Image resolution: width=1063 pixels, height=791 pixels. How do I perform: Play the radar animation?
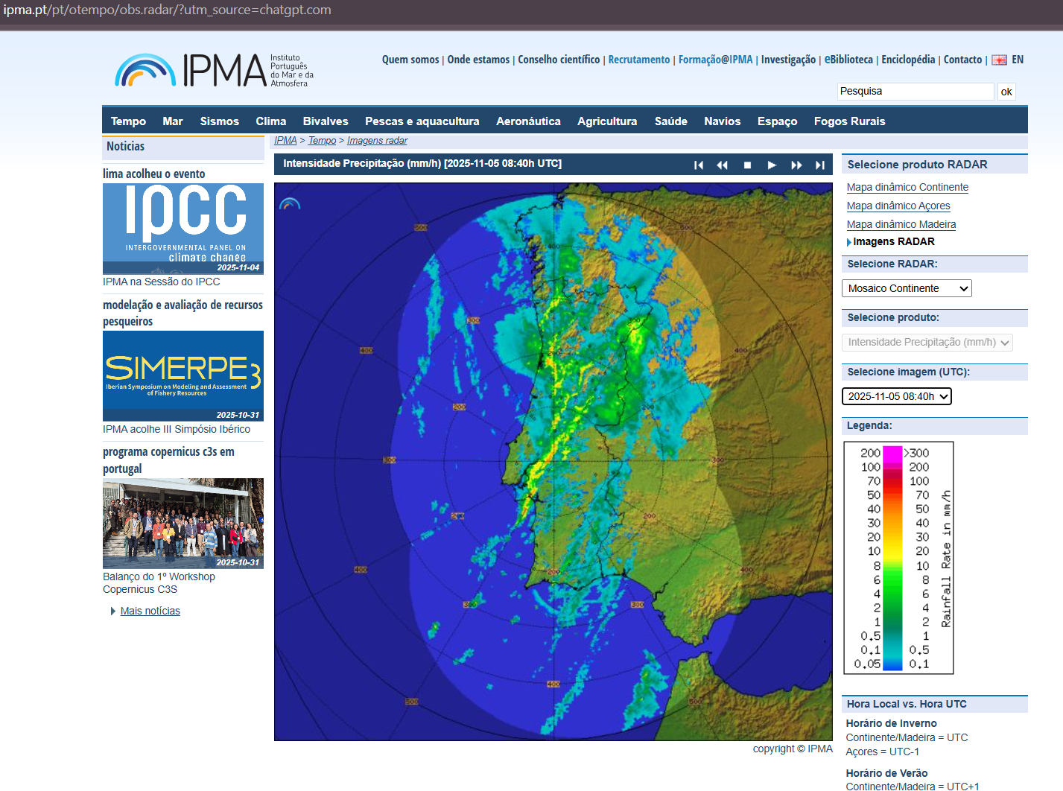click(772, 165)
